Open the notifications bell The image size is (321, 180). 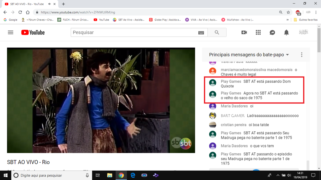[x=286, y=32]
